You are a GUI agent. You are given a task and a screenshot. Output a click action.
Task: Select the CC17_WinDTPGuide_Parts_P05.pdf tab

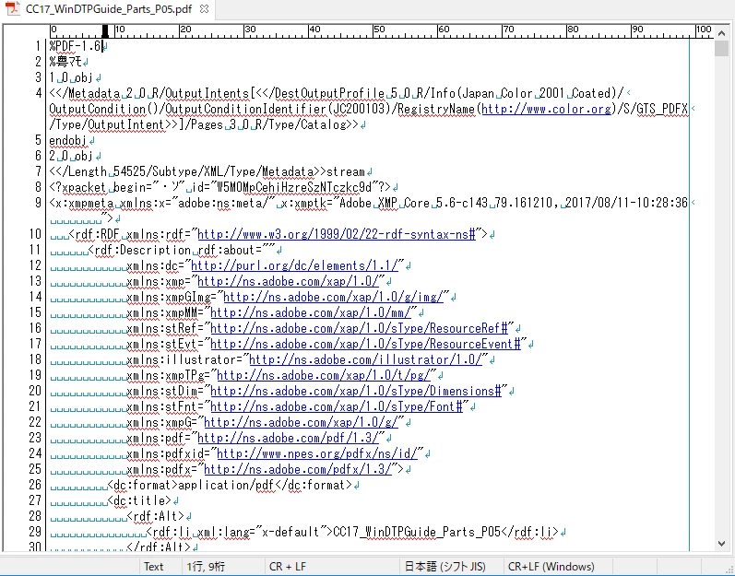[x=107, y=9]
